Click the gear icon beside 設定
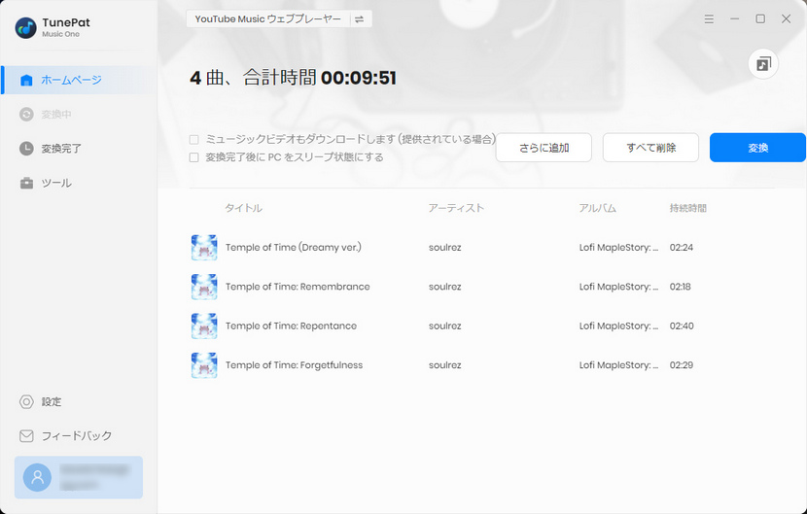 (26, 402)
